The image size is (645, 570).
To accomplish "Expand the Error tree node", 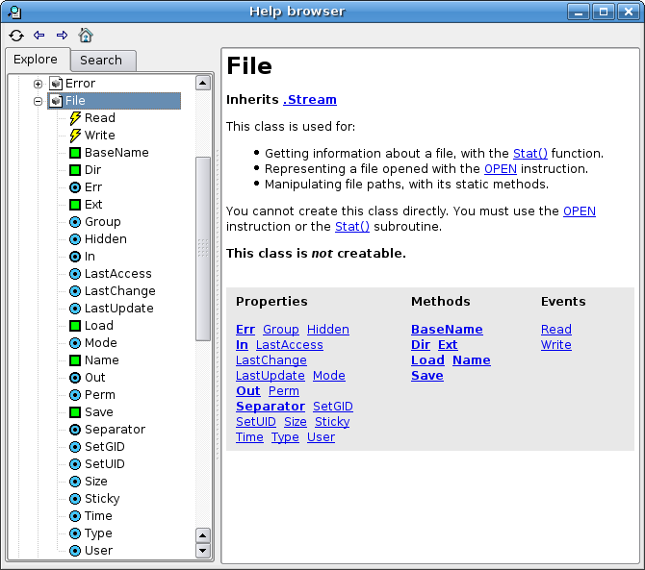I will coord(38,84).
